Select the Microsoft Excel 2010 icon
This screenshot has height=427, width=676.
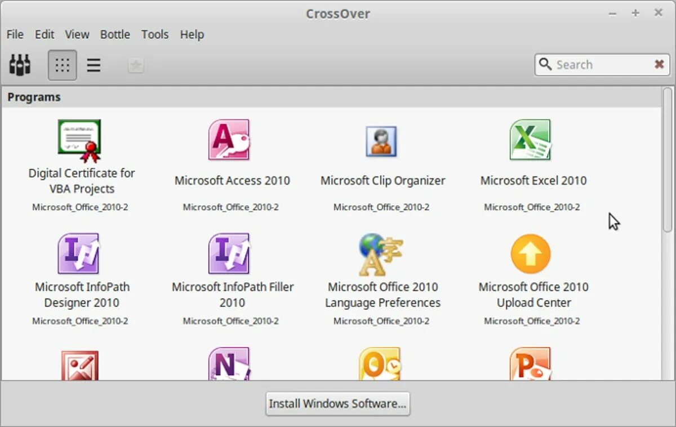pyautogui.click(x=530, y=140)
